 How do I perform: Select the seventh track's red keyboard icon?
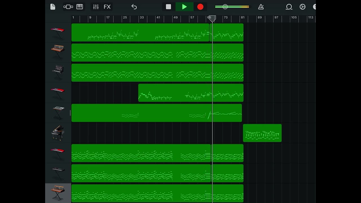pos(58,153)
